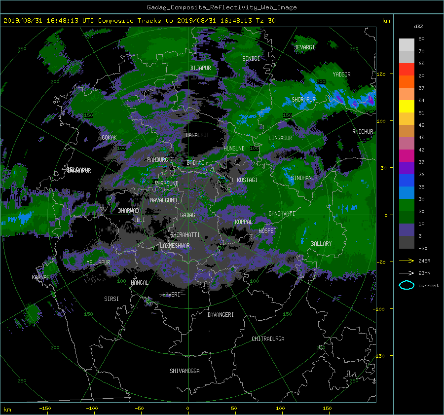Select the yellow 51 dBZ legend swatch
The image size is (444, 415).
(x=407, y=107)
